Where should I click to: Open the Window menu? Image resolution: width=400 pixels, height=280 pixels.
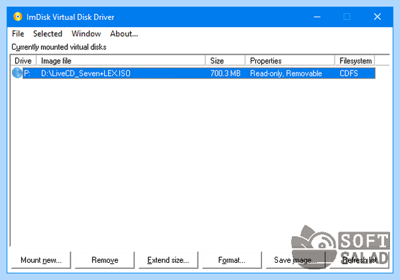86,34
